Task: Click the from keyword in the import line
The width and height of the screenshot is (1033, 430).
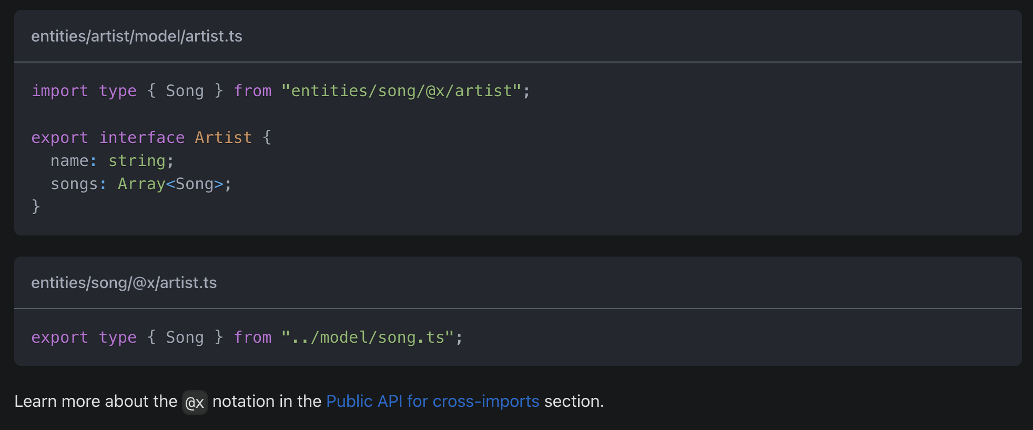Action: pyautogui.click(x=252, y=91)
